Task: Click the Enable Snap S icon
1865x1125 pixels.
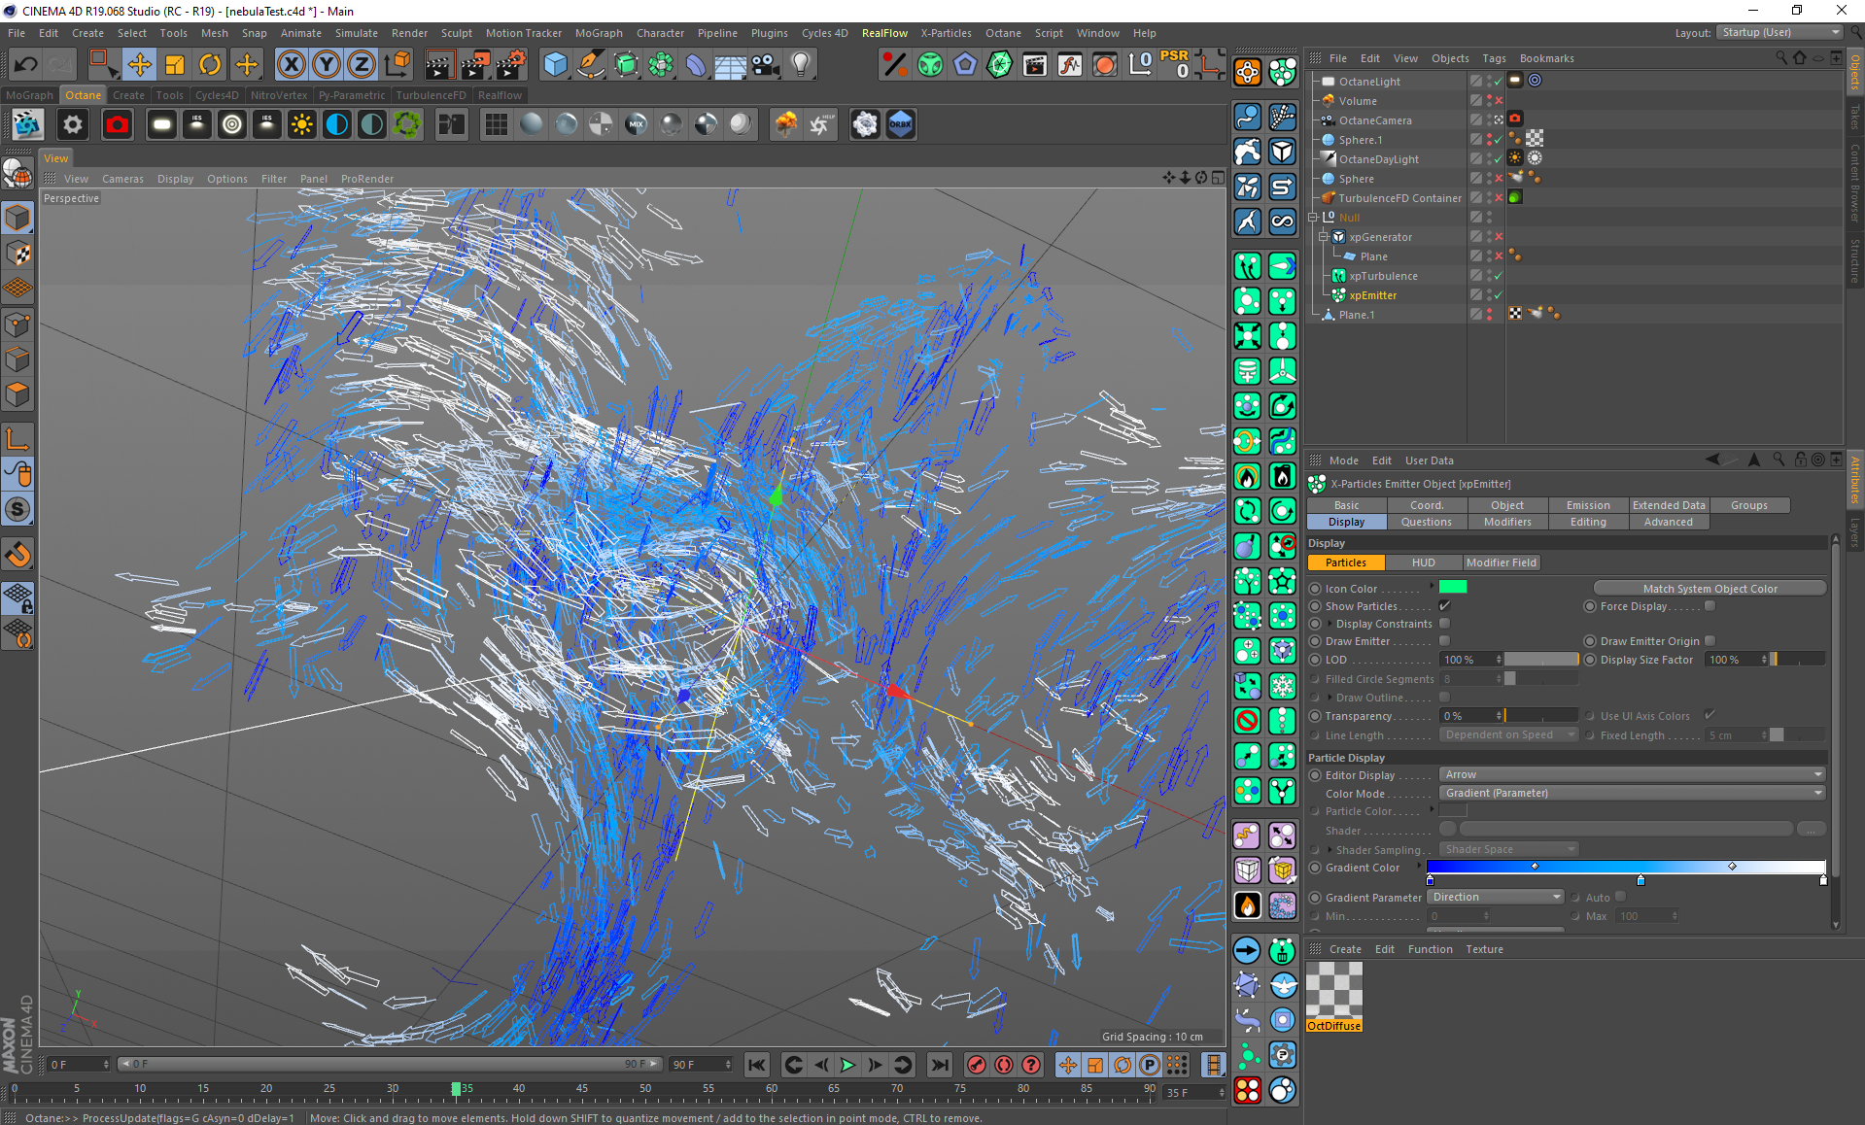Action: 17,509
